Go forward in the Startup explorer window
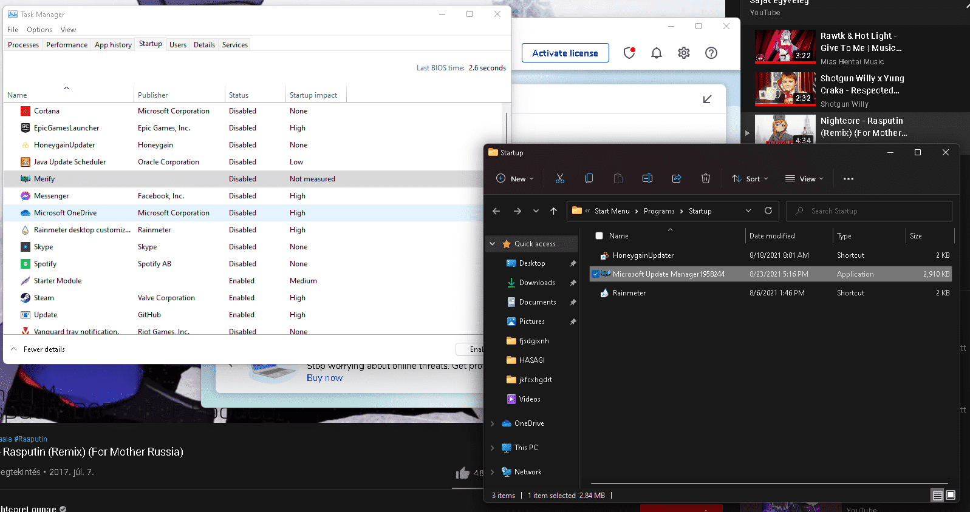This screenshot has height=512, width=970. [x=517, y=211]
